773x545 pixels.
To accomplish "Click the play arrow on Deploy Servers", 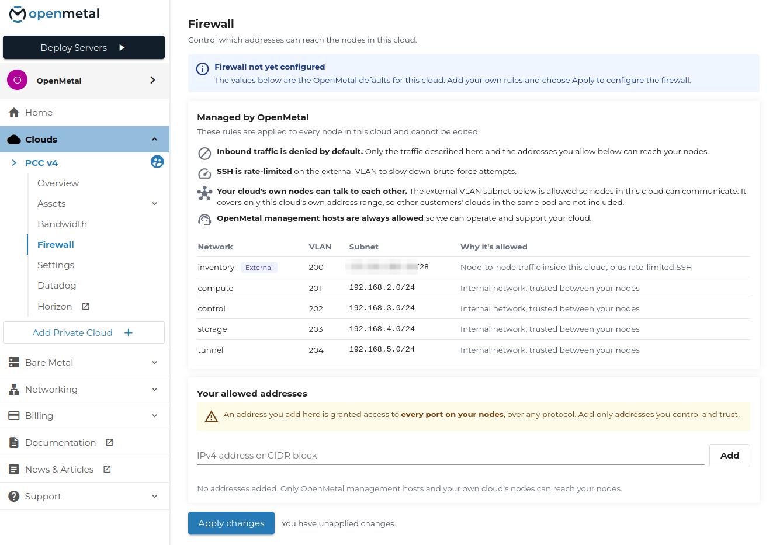I will (122, 47).
